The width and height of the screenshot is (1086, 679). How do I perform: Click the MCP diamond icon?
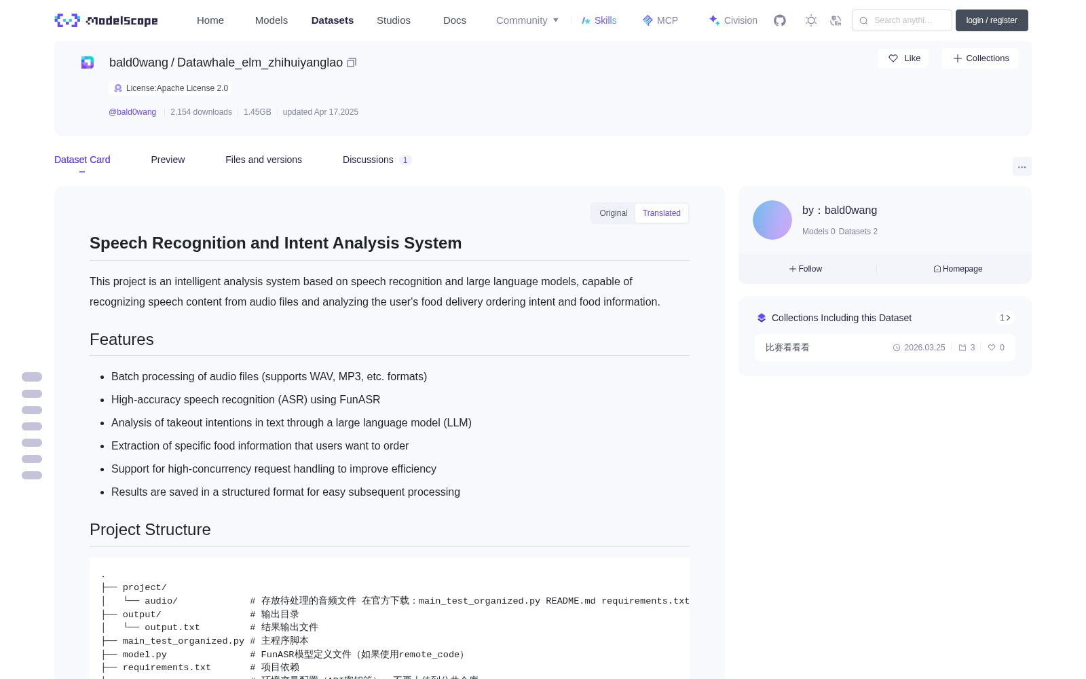[648, 20]
